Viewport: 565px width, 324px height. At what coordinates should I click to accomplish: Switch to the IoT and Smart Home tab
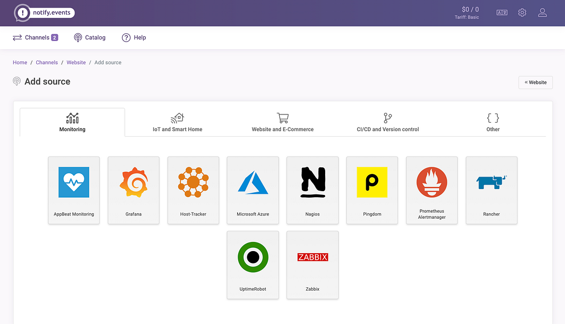pos(177,122)
